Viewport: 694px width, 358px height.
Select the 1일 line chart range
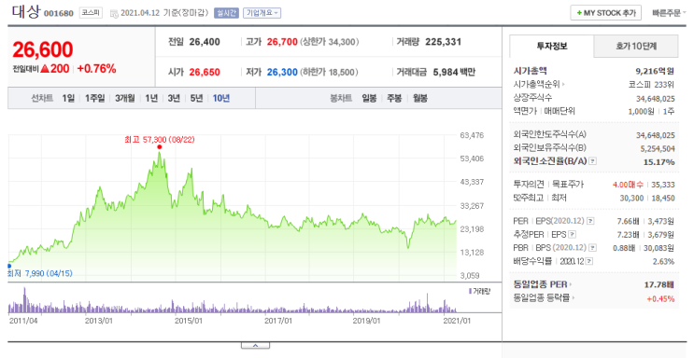pyautogui.click(x=68, y=98)
